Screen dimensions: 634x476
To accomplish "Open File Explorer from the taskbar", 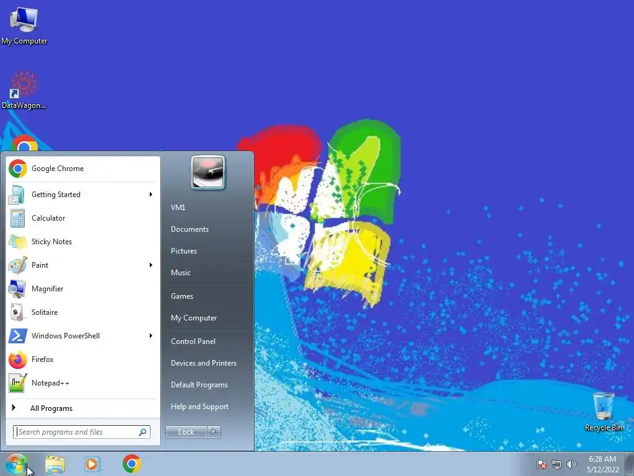I will coord(55,464).
